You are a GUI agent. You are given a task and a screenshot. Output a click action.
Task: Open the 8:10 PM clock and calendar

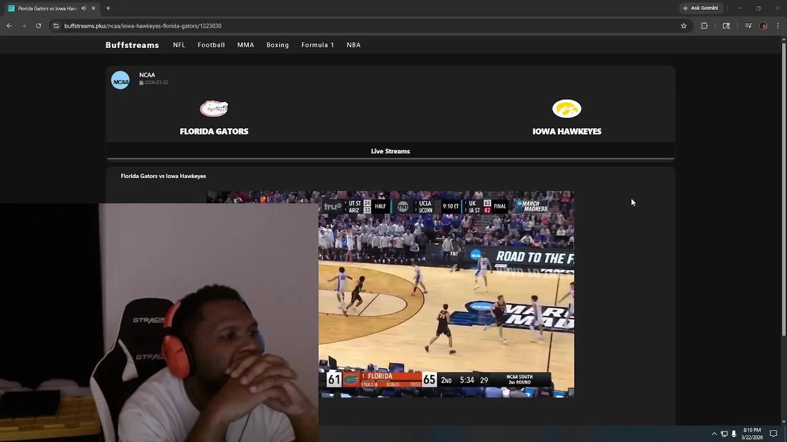(752, 434)
